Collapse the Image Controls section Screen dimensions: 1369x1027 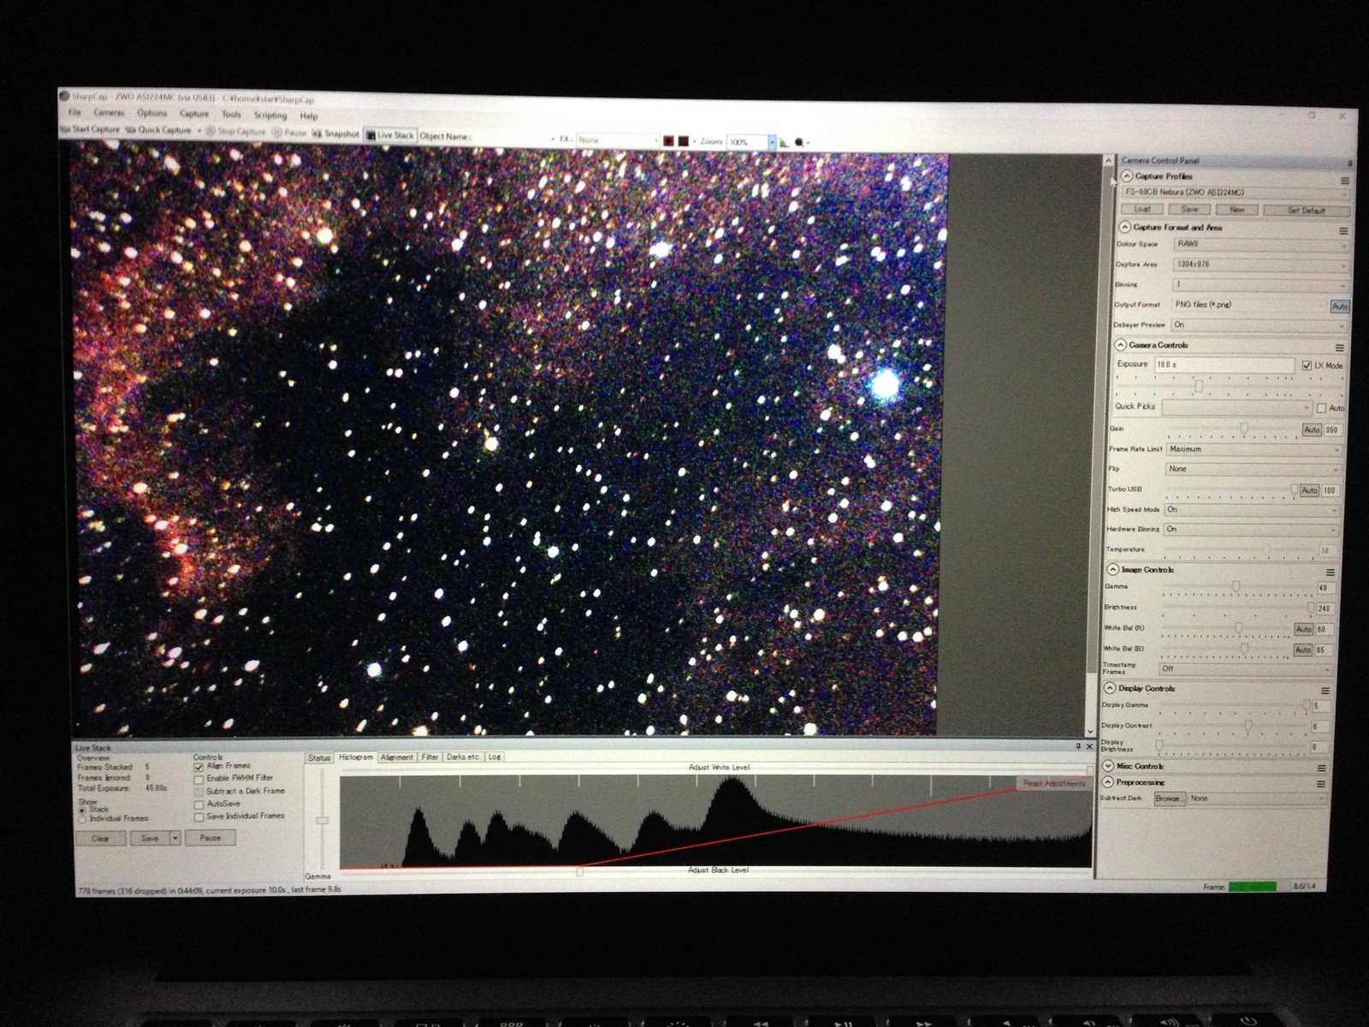(1113, 569)
